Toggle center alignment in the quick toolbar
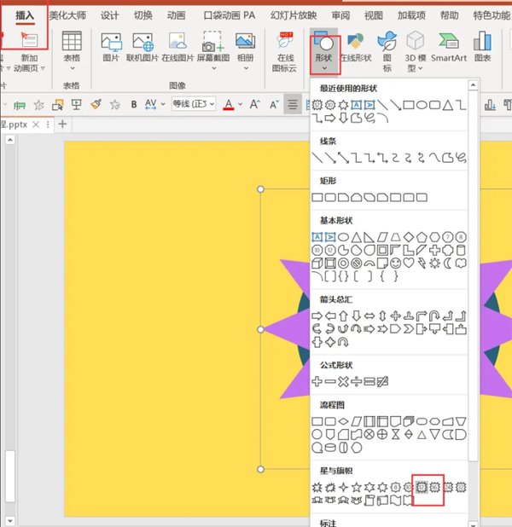The width and height of the screenshot is (512, 527). click(293, 105)
